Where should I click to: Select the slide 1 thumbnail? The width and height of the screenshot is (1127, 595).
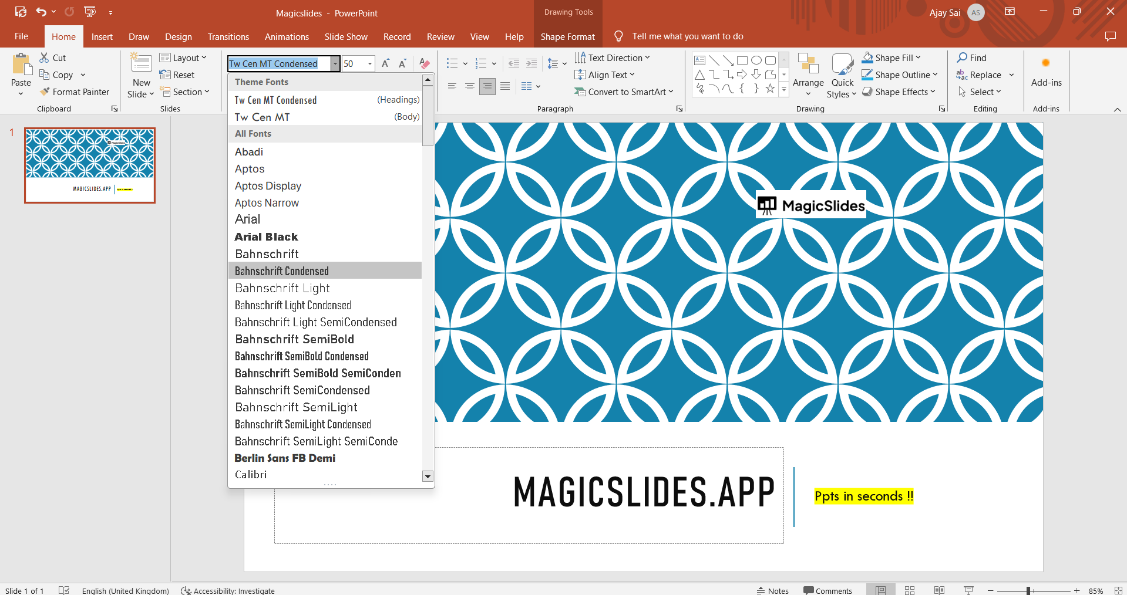[x=90, y=165]
